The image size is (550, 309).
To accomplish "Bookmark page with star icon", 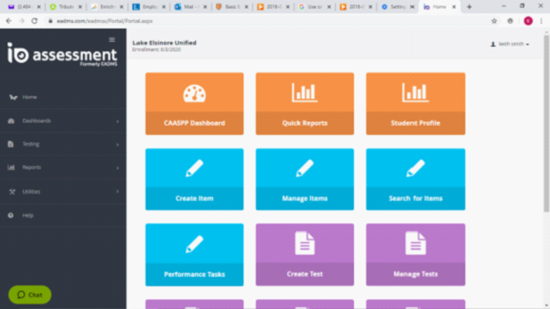I will pyautogui.click(x=494, y=21).
